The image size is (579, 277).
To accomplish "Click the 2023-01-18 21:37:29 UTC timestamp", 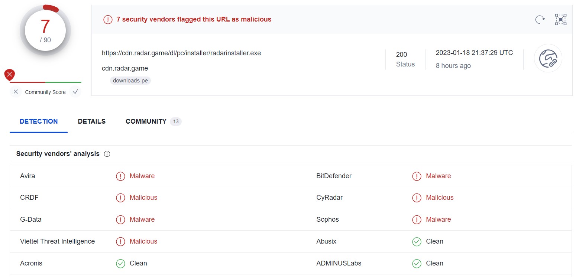I will pos(474,53).
